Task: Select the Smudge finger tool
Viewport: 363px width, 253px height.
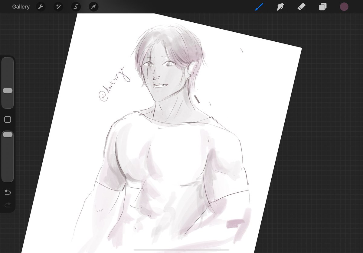Action: tap(280, 7)
